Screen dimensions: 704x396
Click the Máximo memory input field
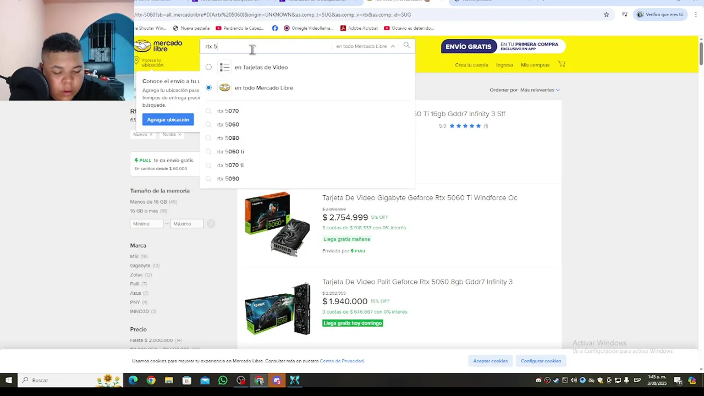(x=187, y=224)
